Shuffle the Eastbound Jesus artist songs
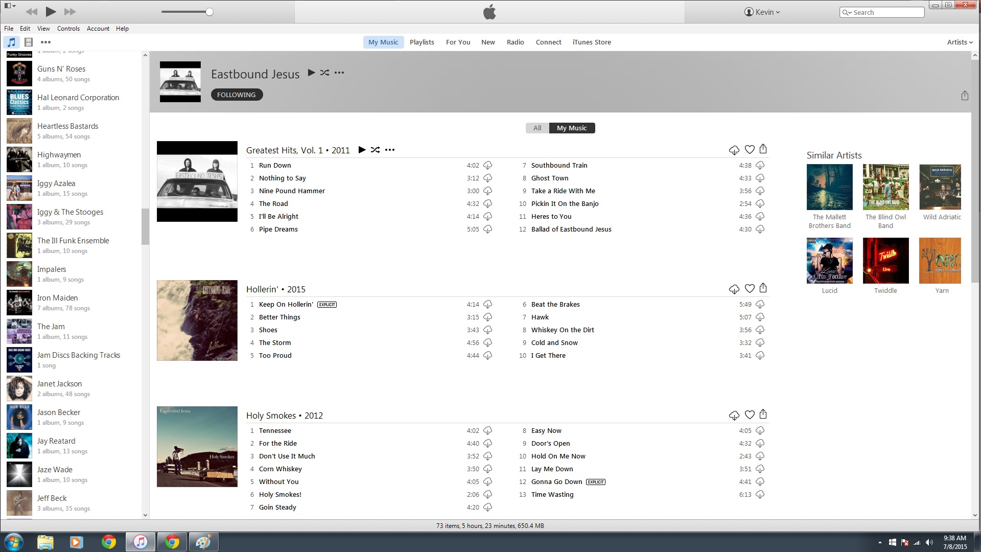 tap(324, 73)
